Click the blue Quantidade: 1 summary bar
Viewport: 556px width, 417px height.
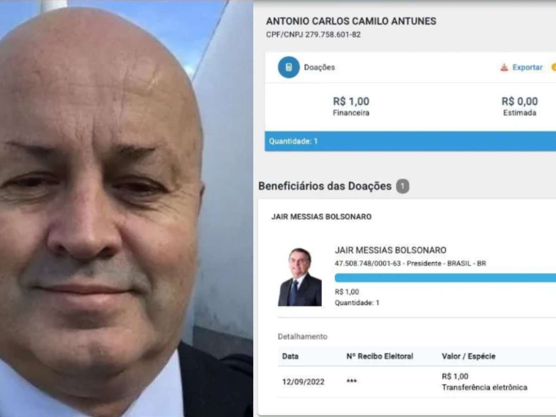tap(411, 141)
